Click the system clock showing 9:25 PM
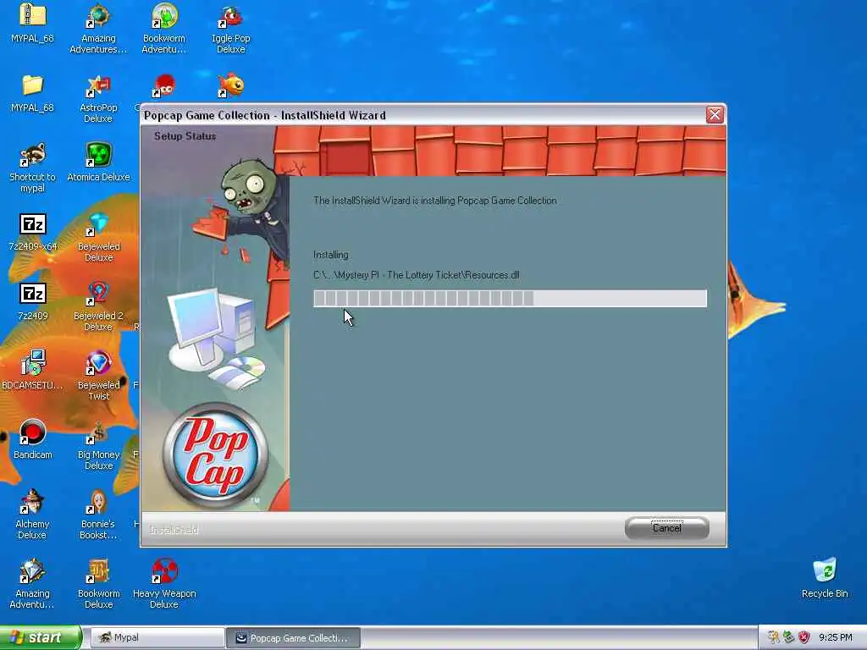 [836, 637]
